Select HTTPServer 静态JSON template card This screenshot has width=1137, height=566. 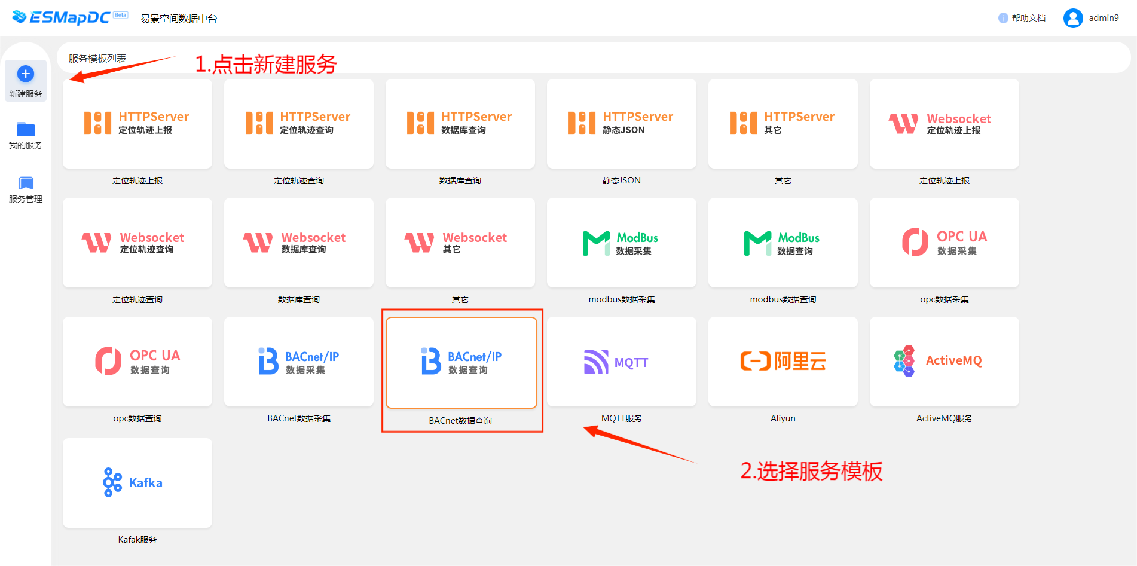(x=622, y=124)
